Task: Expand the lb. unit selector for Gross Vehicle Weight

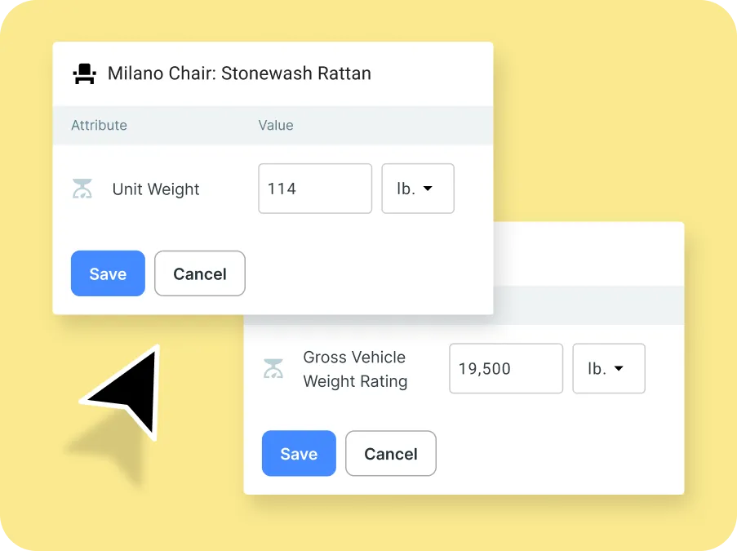Action: (608, 369)
